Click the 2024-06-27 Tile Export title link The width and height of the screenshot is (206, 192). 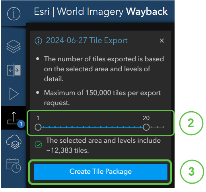pyautogui.click(x=87, y=40)
